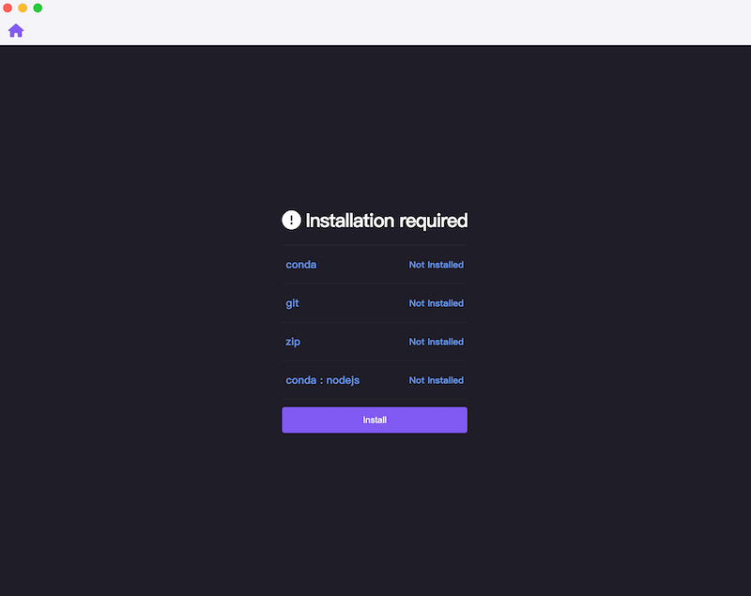751x596 pixels.
Task: Click Not Installed next to conda
Action: click(x=437, y=265)
